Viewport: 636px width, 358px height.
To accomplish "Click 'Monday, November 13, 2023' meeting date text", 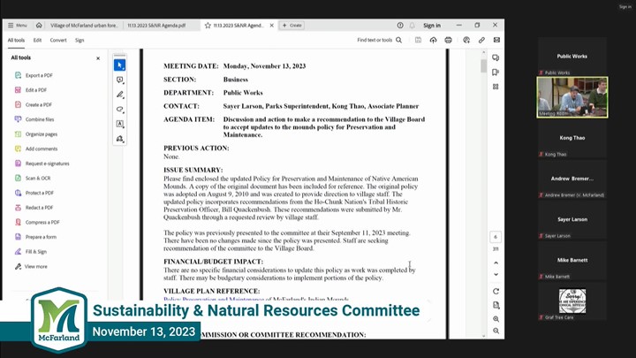I will point(264,65).
